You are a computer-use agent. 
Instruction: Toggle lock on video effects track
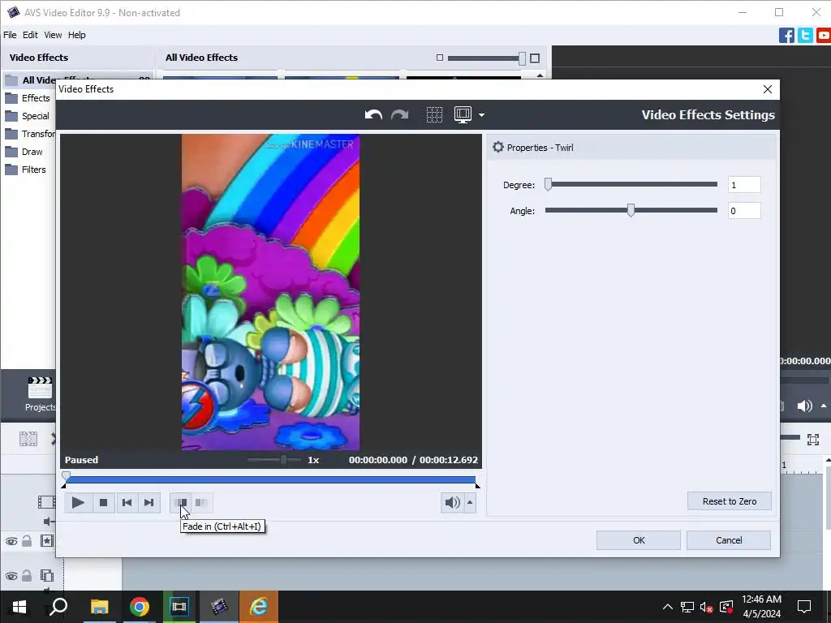27,540
